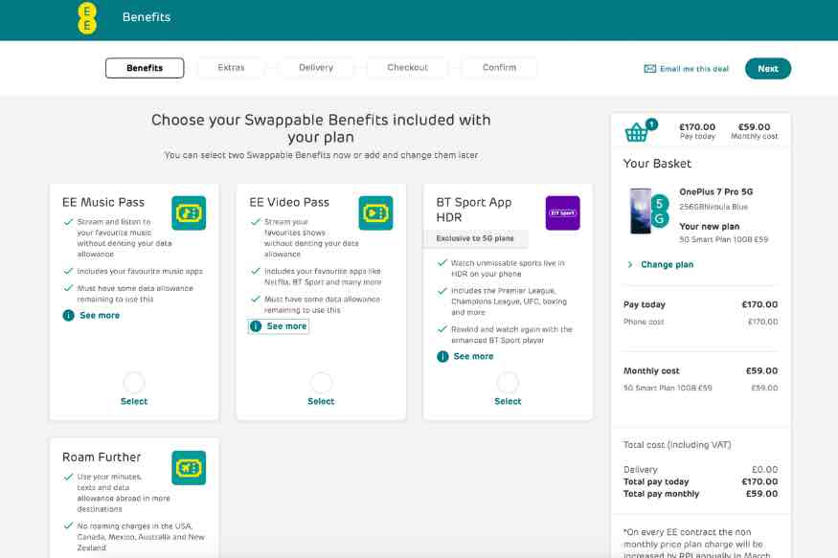838x558 pixels.
Task: Click the 'OnePlus 7 Pro 5G' basket title
Action: coord(715,191)
